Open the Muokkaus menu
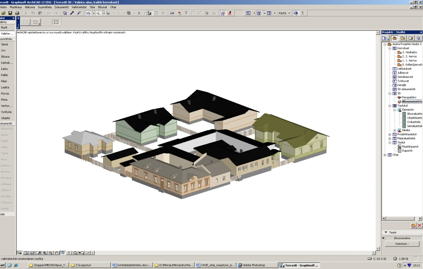 (16, 7)
